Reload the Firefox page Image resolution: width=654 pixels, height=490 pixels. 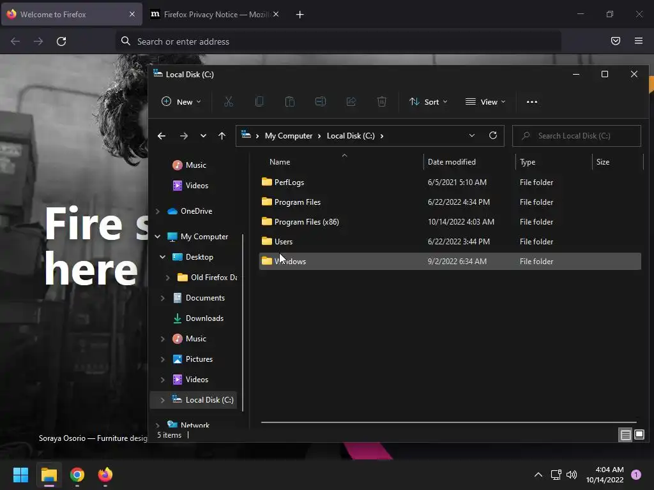point(61,41)
